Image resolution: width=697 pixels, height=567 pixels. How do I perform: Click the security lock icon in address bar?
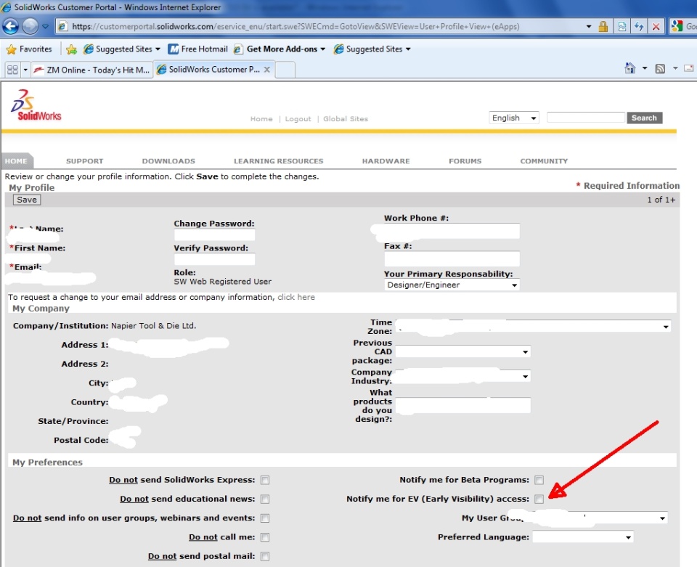[603, 27]
